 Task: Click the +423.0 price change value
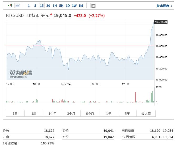[x=80, y=16]
